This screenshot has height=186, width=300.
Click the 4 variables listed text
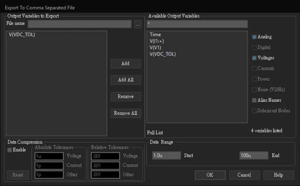[x=266, y=131]
